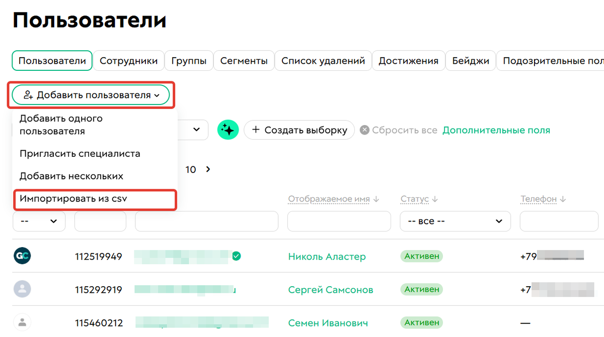Click the ID filter input field
Screen dimensions: 604x337
[100, 221]
